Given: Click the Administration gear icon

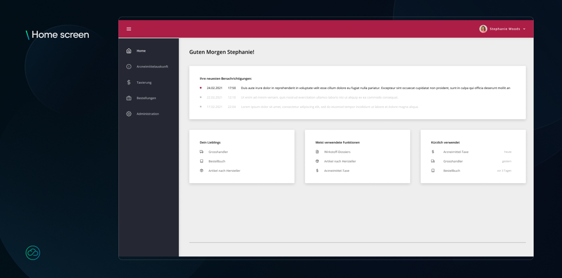Looking at the screenshot, I should point(129,114).
